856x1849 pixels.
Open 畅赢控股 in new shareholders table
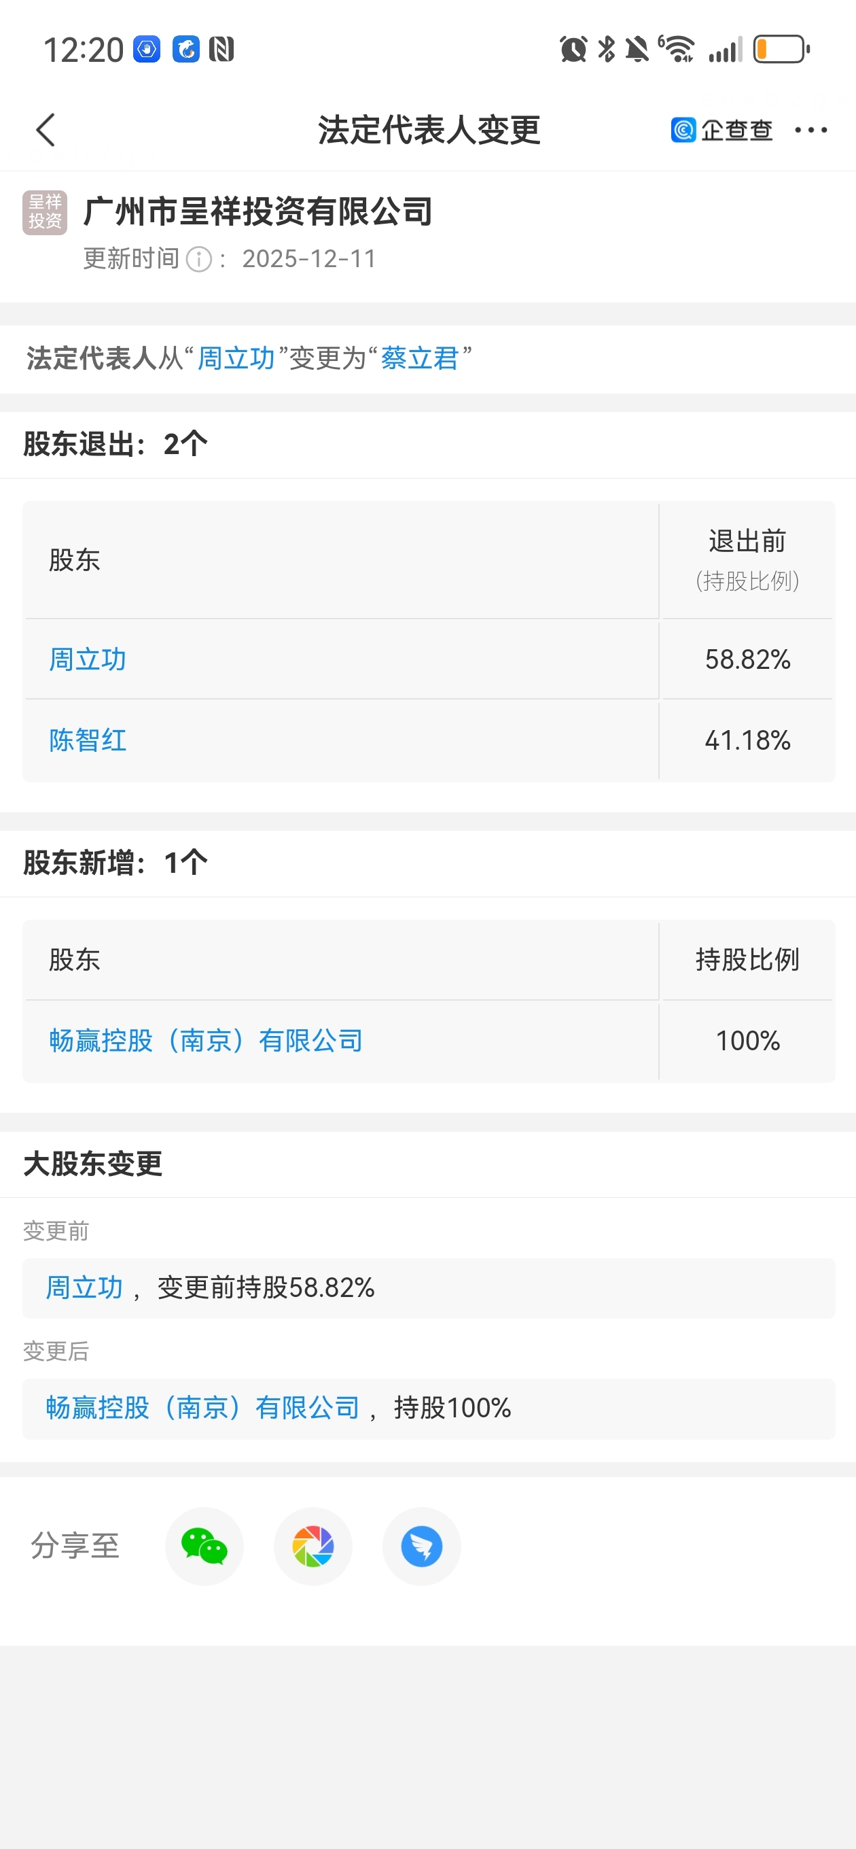click(x=205, y=1041)
